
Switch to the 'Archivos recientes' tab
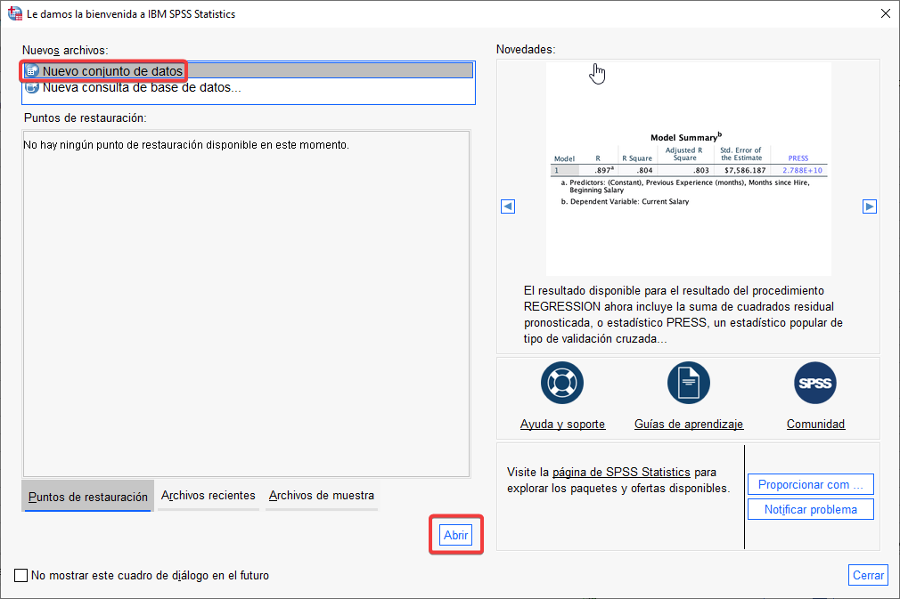(x=209, y=496)
